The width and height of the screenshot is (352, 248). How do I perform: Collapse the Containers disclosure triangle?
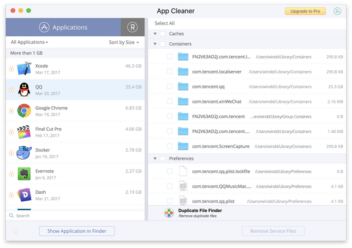pyautogui.click(x=155, y=44)
